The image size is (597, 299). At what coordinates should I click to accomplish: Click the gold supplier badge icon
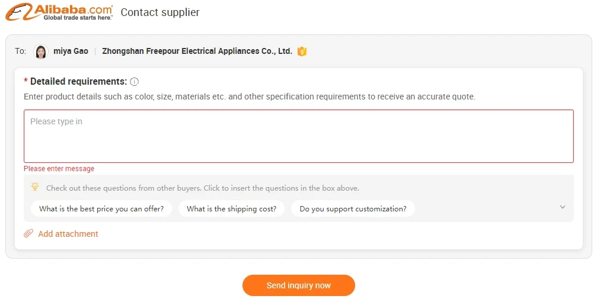coord(302,52)
